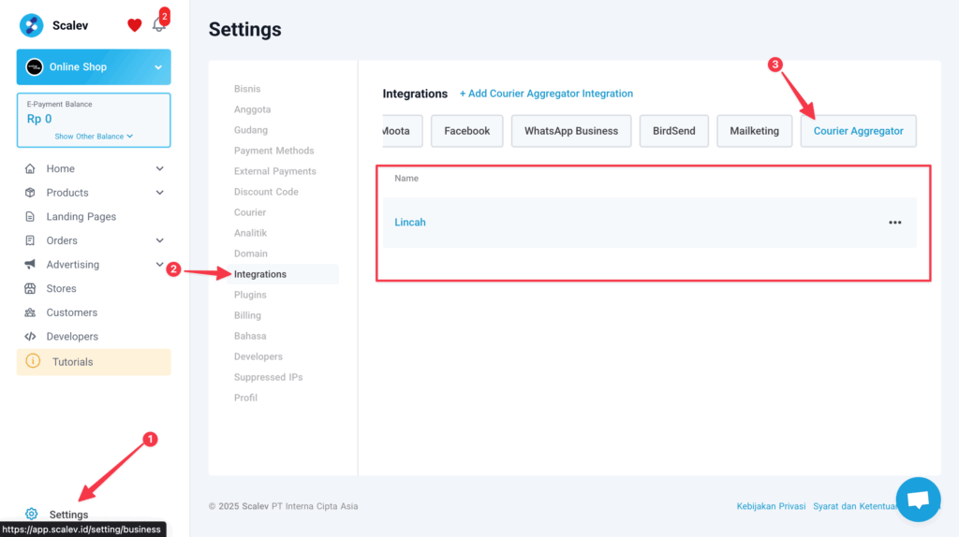
Task: Expand the Online Shop dropdown
Action: pyautogui.click(x=158, y=67)
